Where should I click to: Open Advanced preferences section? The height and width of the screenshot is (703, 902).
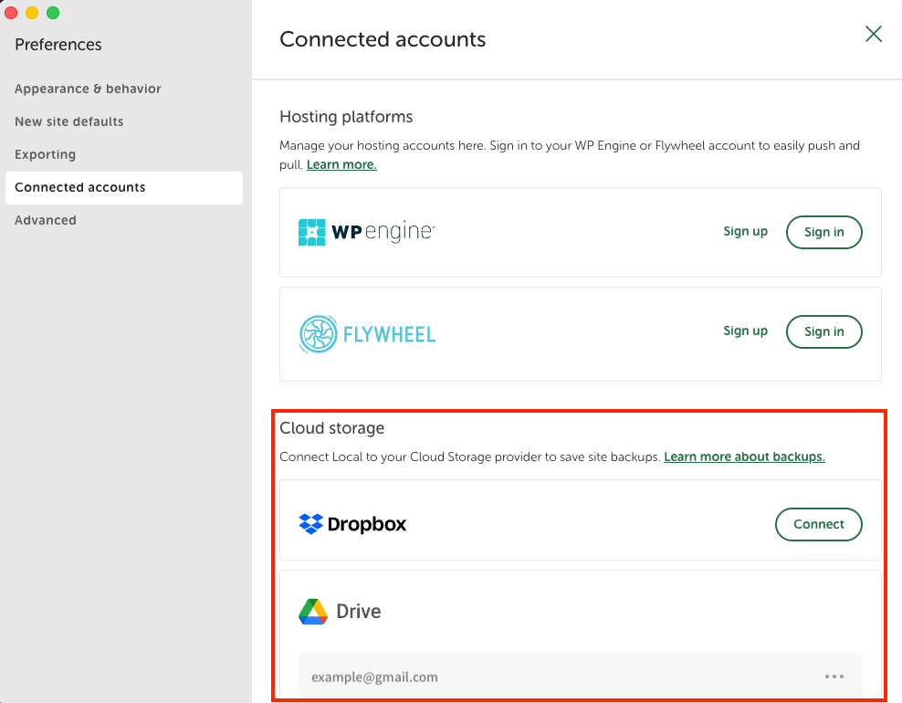[x=46, y=220]
